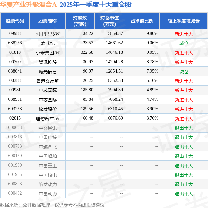The image size is (208, 208).
Task: Click the 数据来源 disclaimer footer text
Action: tap(52, 205)
